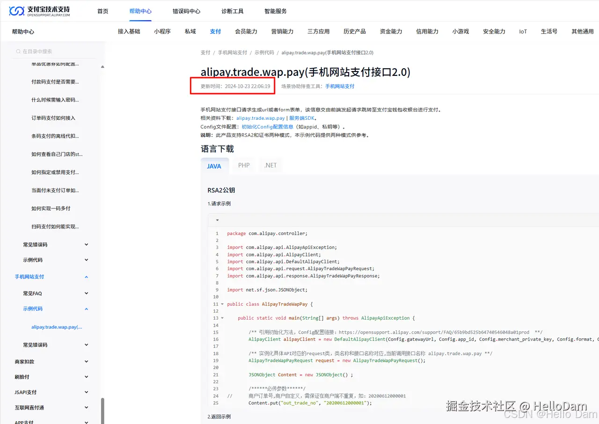Viewport: 599px width, 424px height.
Task: Collapse the highlighted 示例代码 section
Action: [x=87, y=309]
